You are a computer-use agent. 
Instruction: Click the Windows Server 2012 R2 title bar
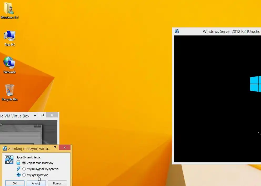217,32
